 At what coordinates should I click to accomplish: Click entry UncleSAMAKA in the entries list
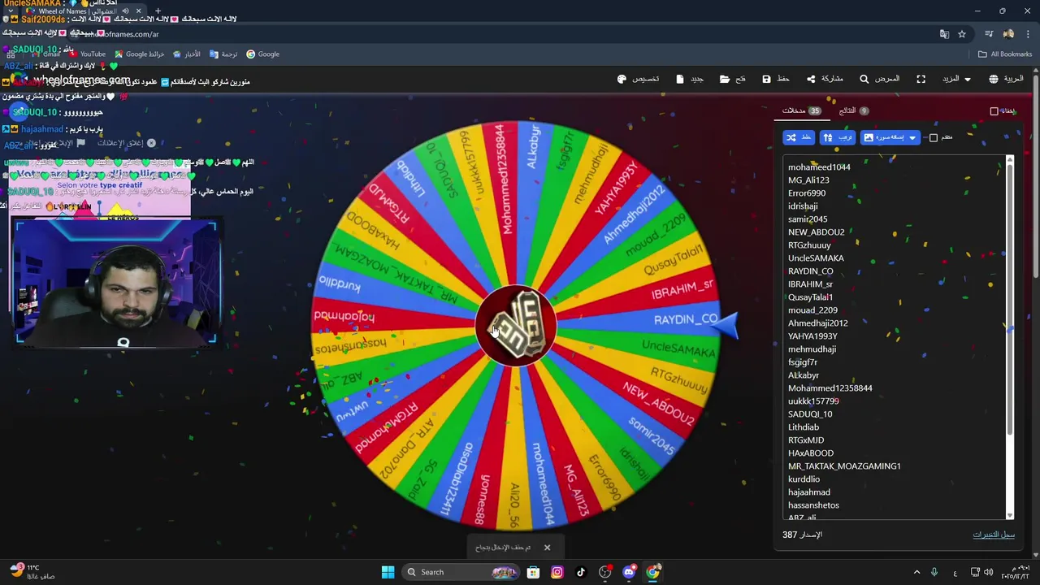tap(816, 258)
